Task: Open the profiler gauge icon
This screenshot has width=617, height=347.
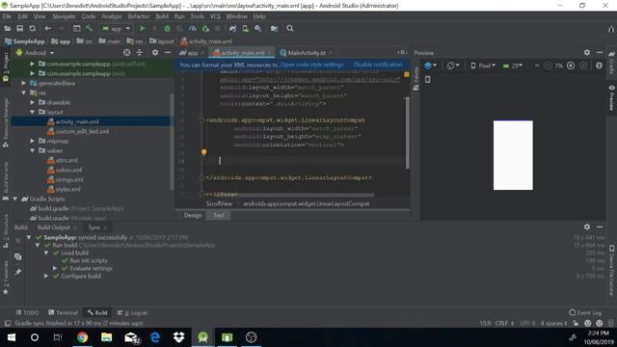Action: coord(193,29)
